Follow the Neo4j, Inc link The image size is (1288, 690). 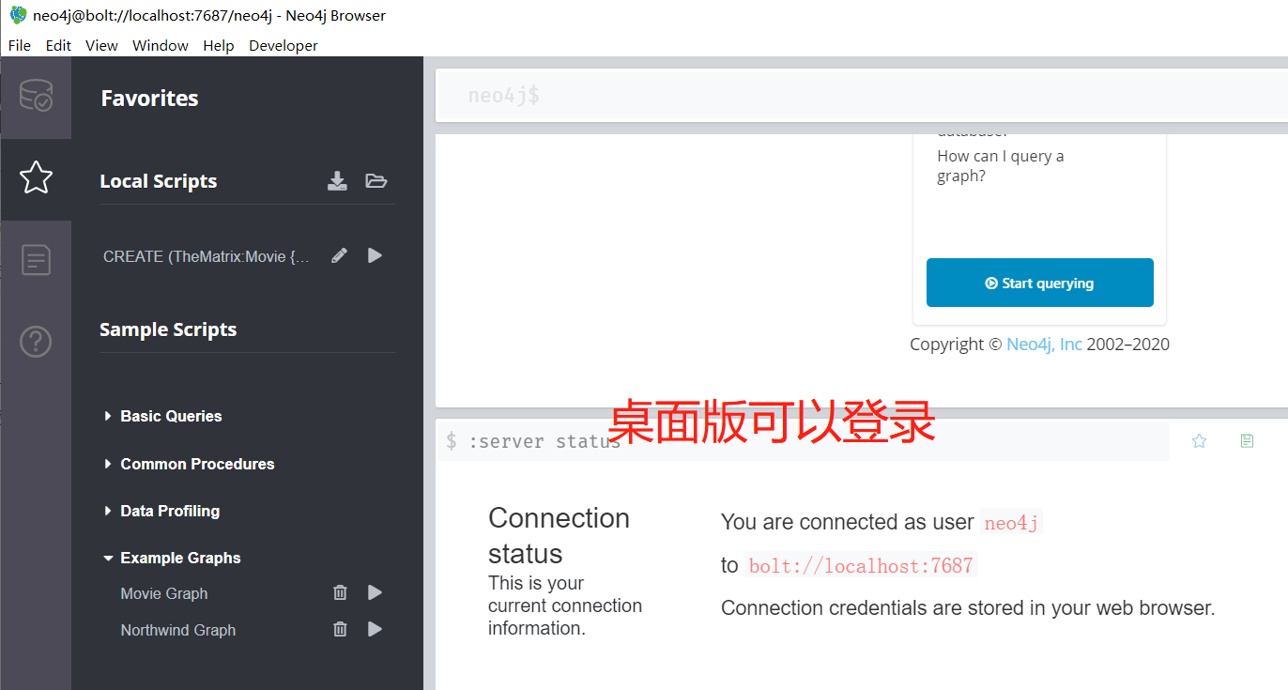pos(1044,345)
